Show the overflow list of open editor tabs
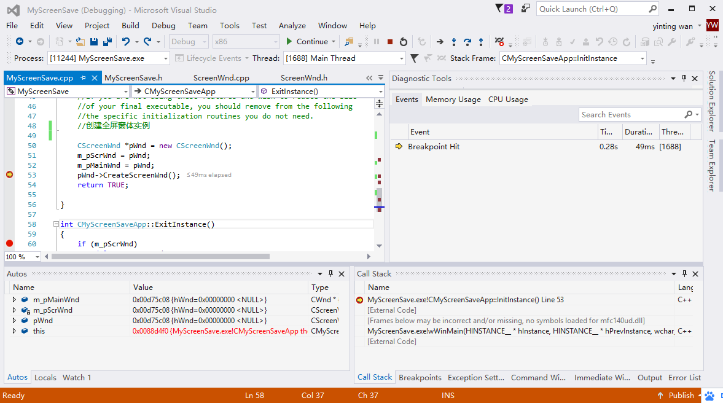 coord(381,78)
